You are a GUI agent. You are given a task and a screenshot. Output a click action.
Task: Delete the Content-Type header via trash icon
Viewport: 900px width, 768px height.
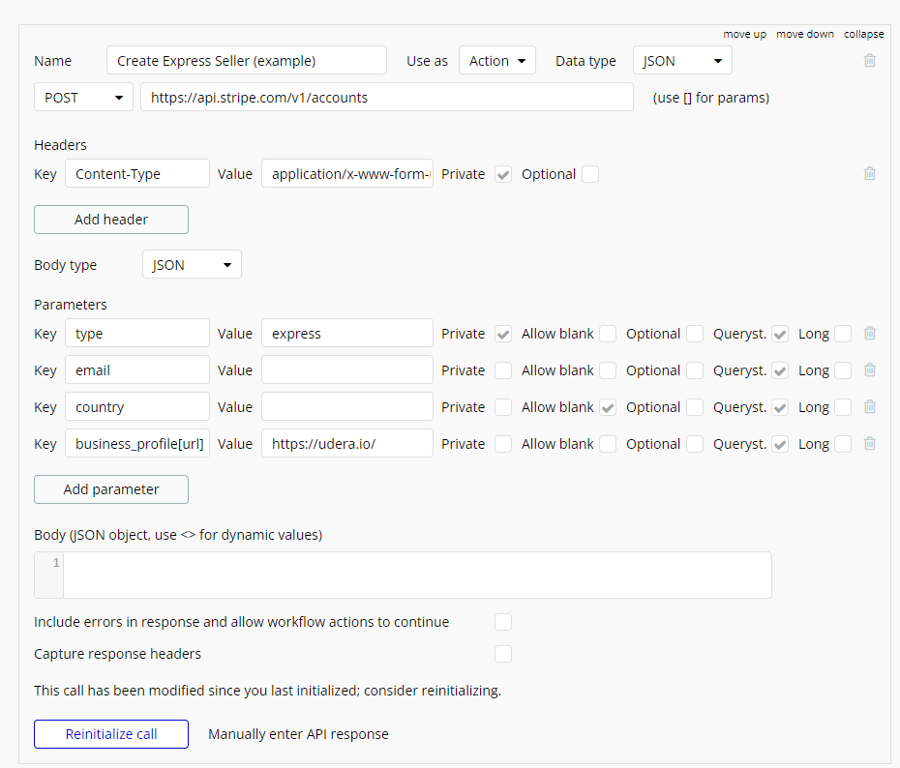[870, 174]
